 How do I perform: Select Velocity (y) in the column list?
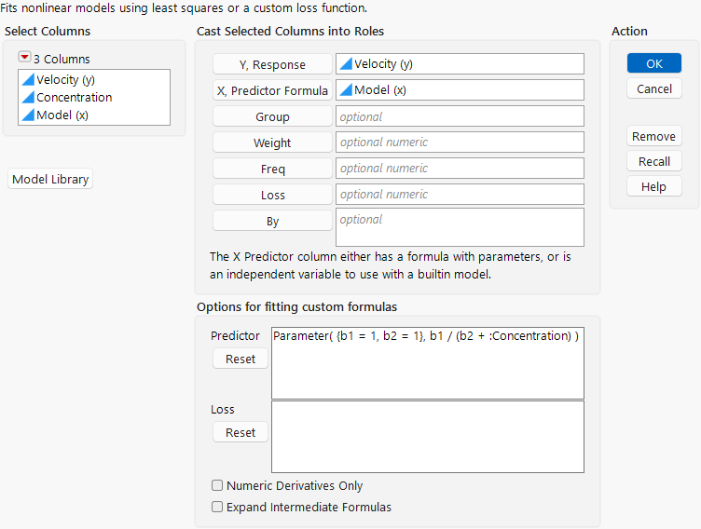click(65, 80)
